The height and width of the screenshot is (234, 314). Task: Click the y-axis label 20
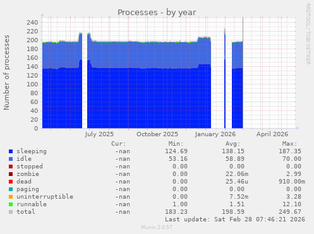(x=34, y=119)
